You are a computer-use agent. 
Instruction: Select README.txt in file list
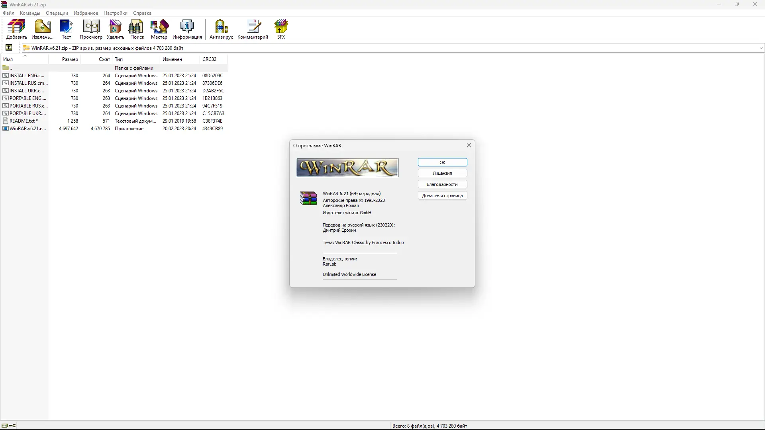[x=22, y=121]
